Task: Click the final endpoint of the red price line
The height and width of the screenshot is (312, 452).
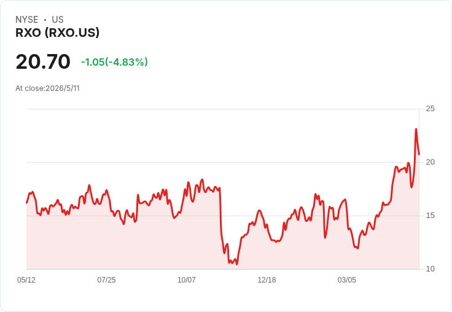Action: point(419,155)
